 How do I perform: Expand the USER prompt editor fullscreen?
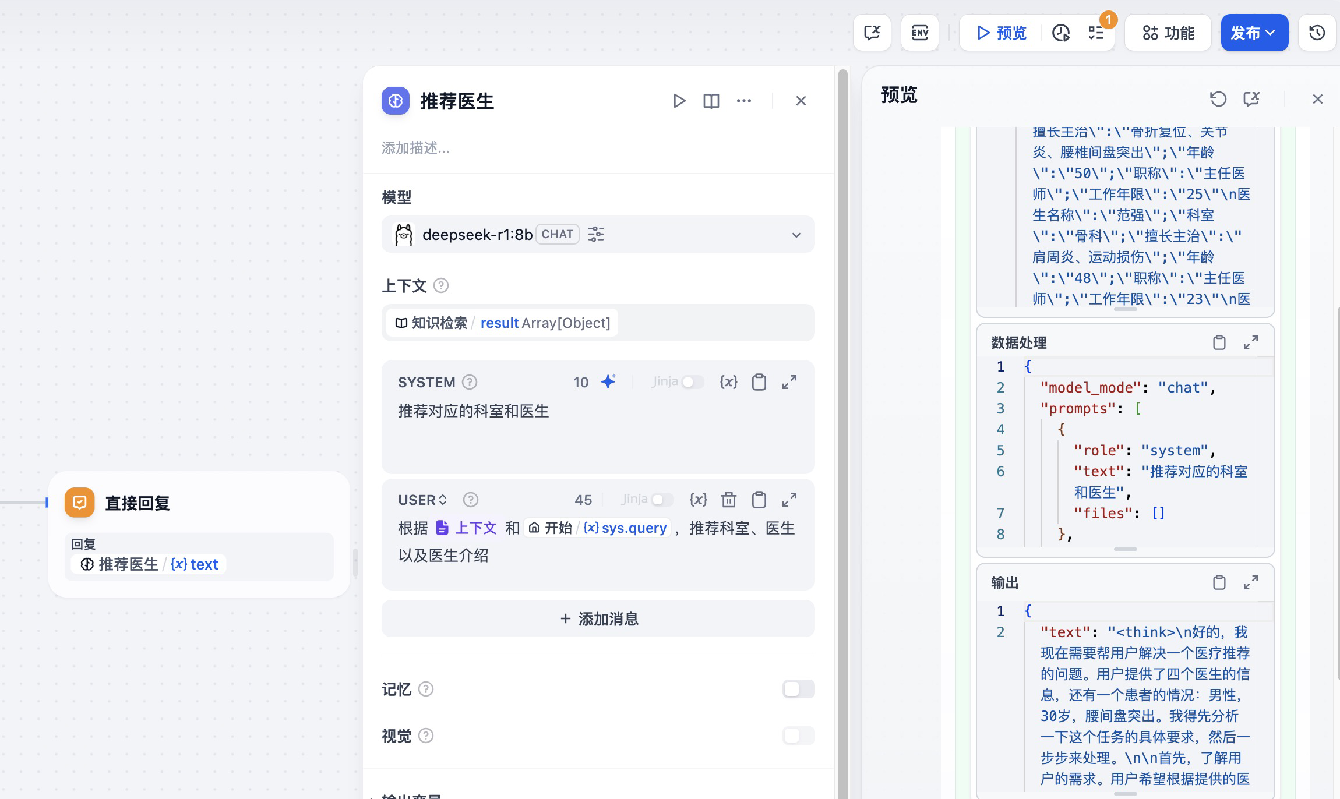(x=789, y=500)
